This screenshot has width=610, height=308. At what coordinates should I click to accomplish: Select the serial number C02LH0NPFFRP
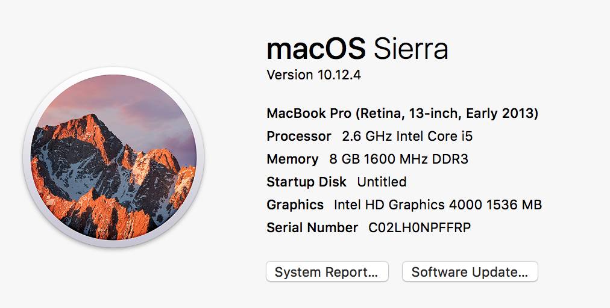coord(420,227)
